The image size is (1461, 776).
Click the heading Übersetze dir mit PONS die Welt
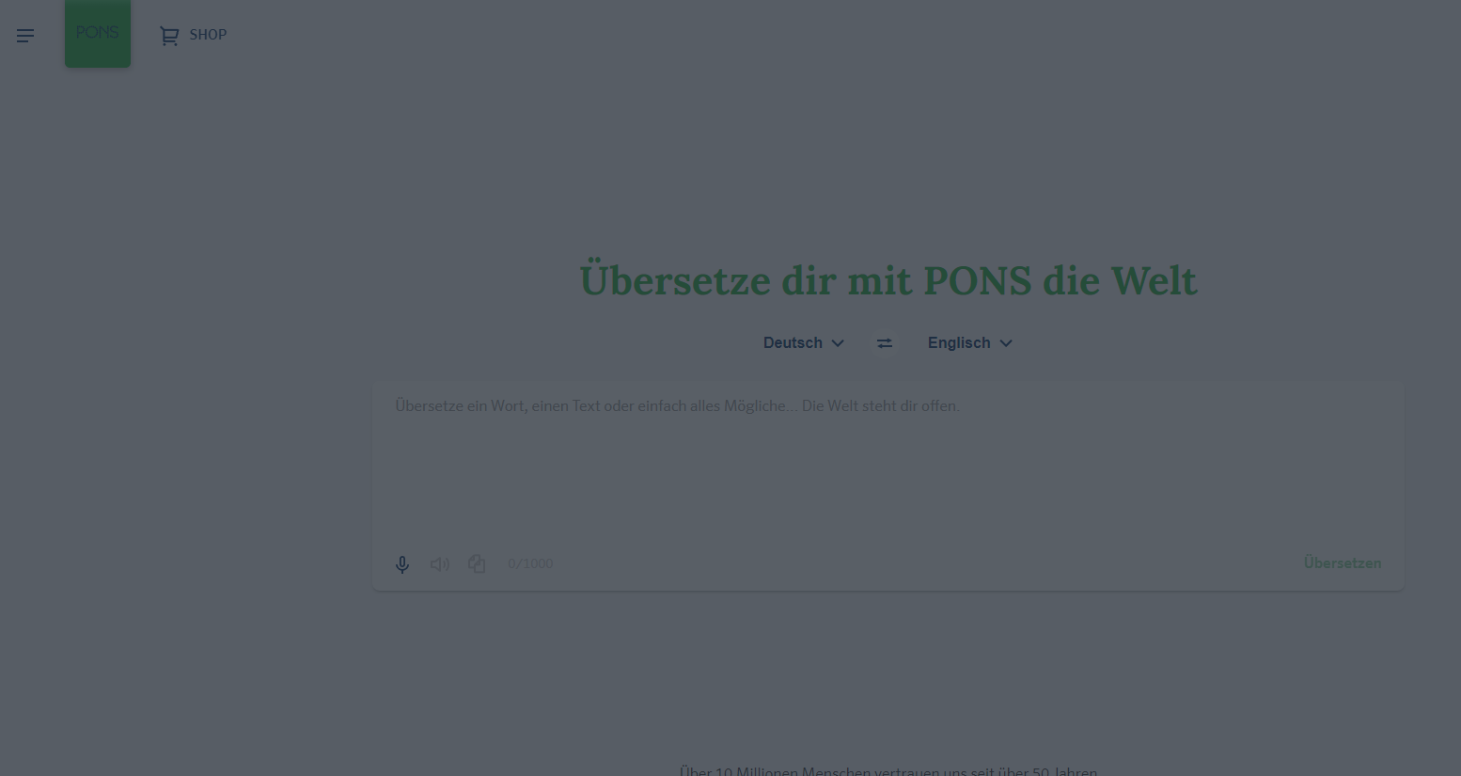(x=888, y=280)
